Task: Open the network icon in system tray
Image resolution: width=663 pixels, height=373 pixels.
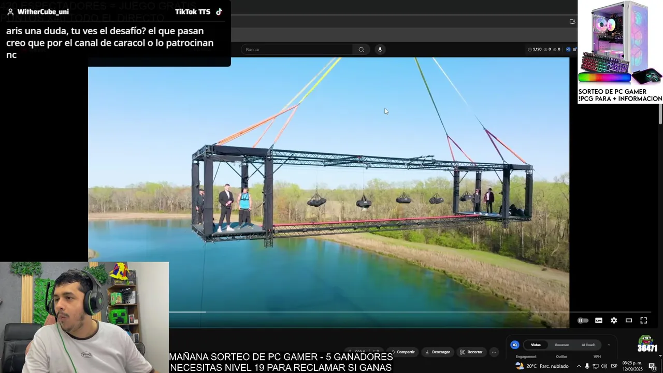Action: click(596, 366)
